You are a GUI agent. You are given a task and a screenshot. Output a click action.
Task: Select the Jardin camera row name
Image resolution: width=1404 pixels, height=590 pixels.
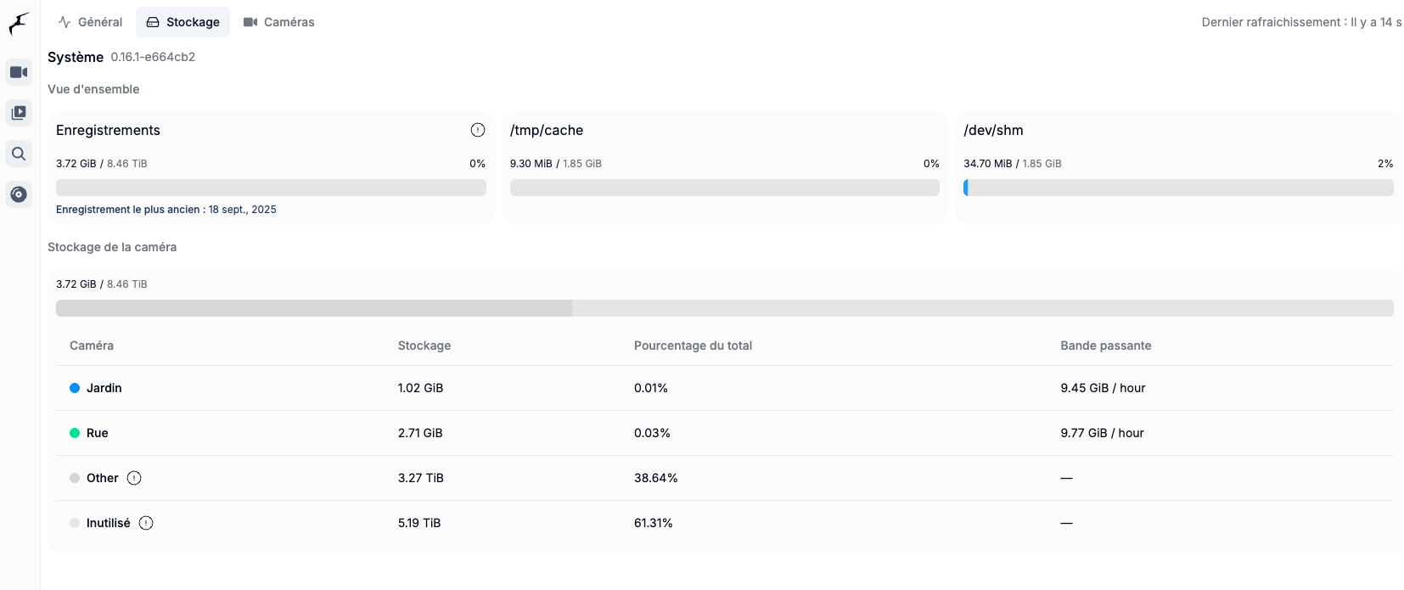(104, 388)
